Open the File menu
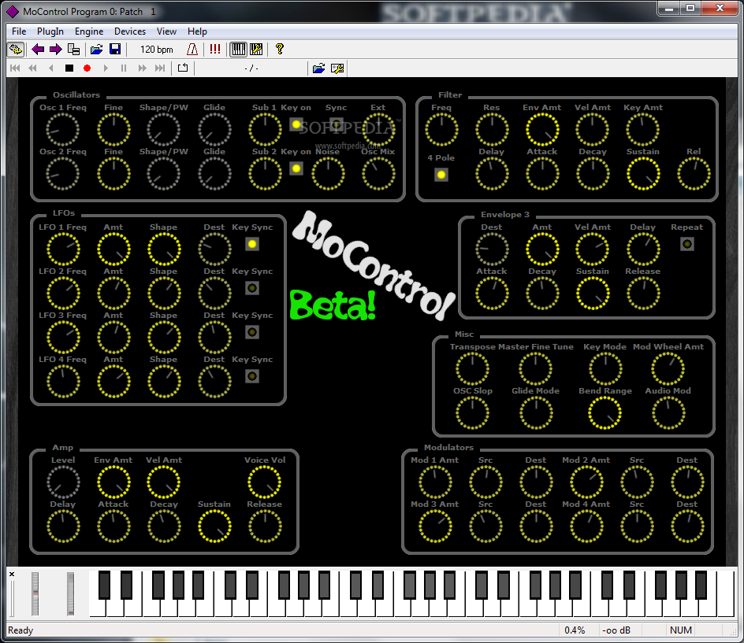Viewport: 744px width, 643px height. [x=19, y=31]
